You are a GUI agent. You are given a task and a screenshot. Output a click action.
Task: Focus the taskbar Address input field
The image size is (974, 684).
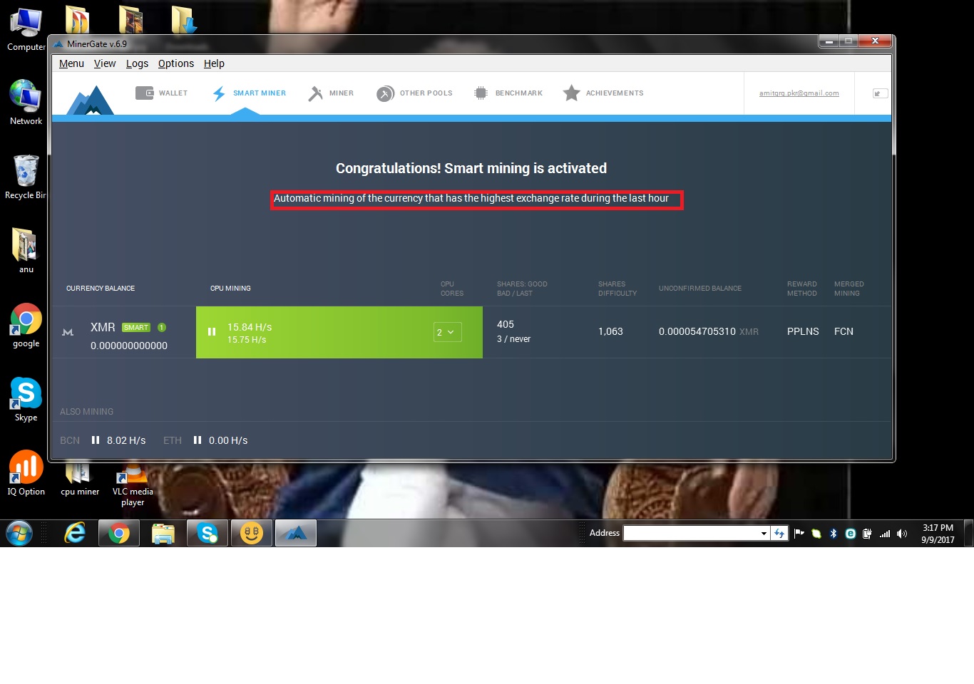point(691,533)
